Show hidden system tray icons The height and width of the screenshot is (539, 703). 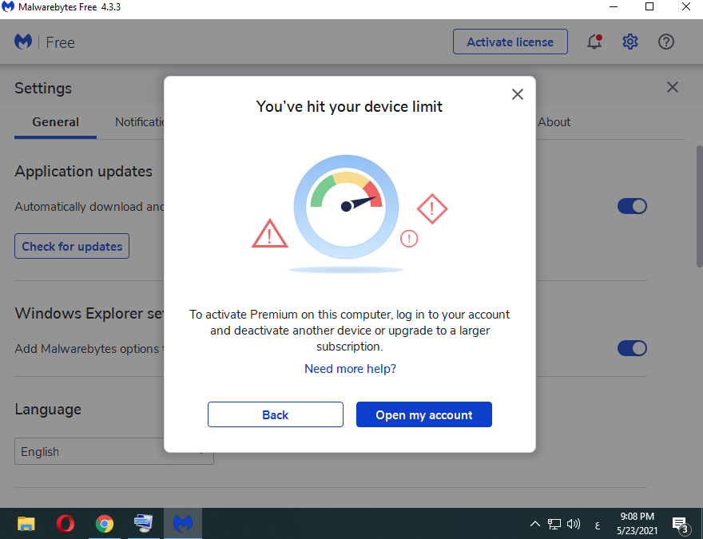535,524
